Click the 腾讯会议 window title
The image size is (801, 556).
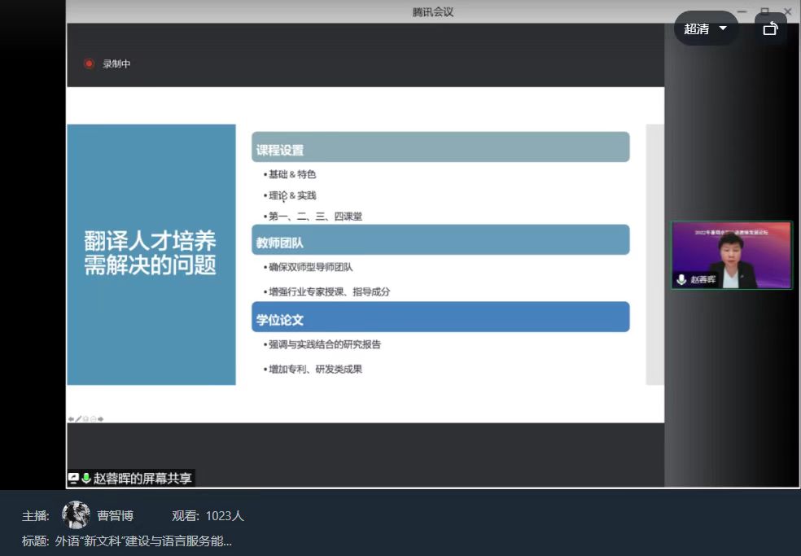click(432, 11)
